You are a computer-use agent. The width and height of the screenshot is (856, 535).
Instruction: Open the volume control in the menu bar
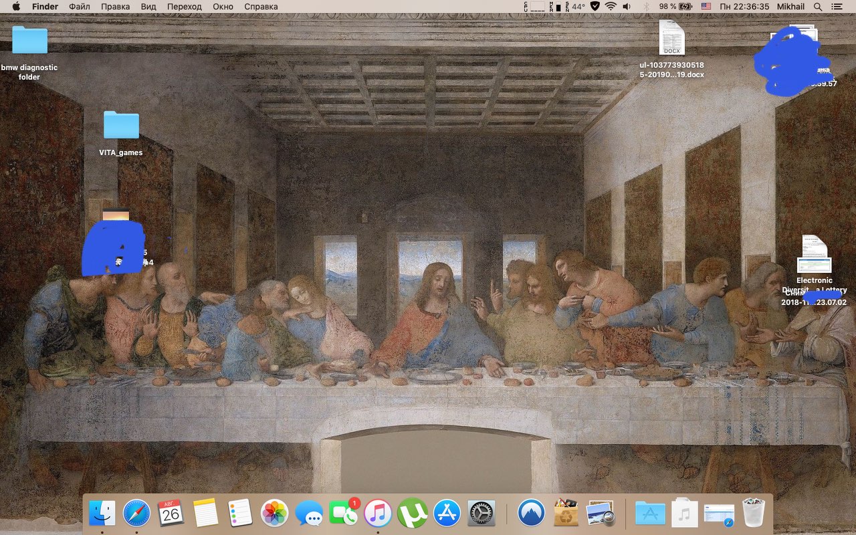[x=627, y=6]
